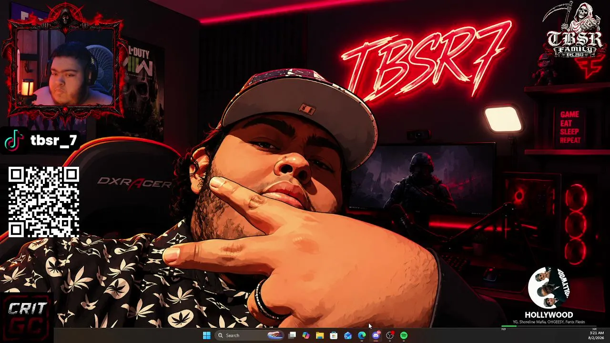Click the song progress bar in the music widget
Screen dimensions: 610x343
click(549, 327)
